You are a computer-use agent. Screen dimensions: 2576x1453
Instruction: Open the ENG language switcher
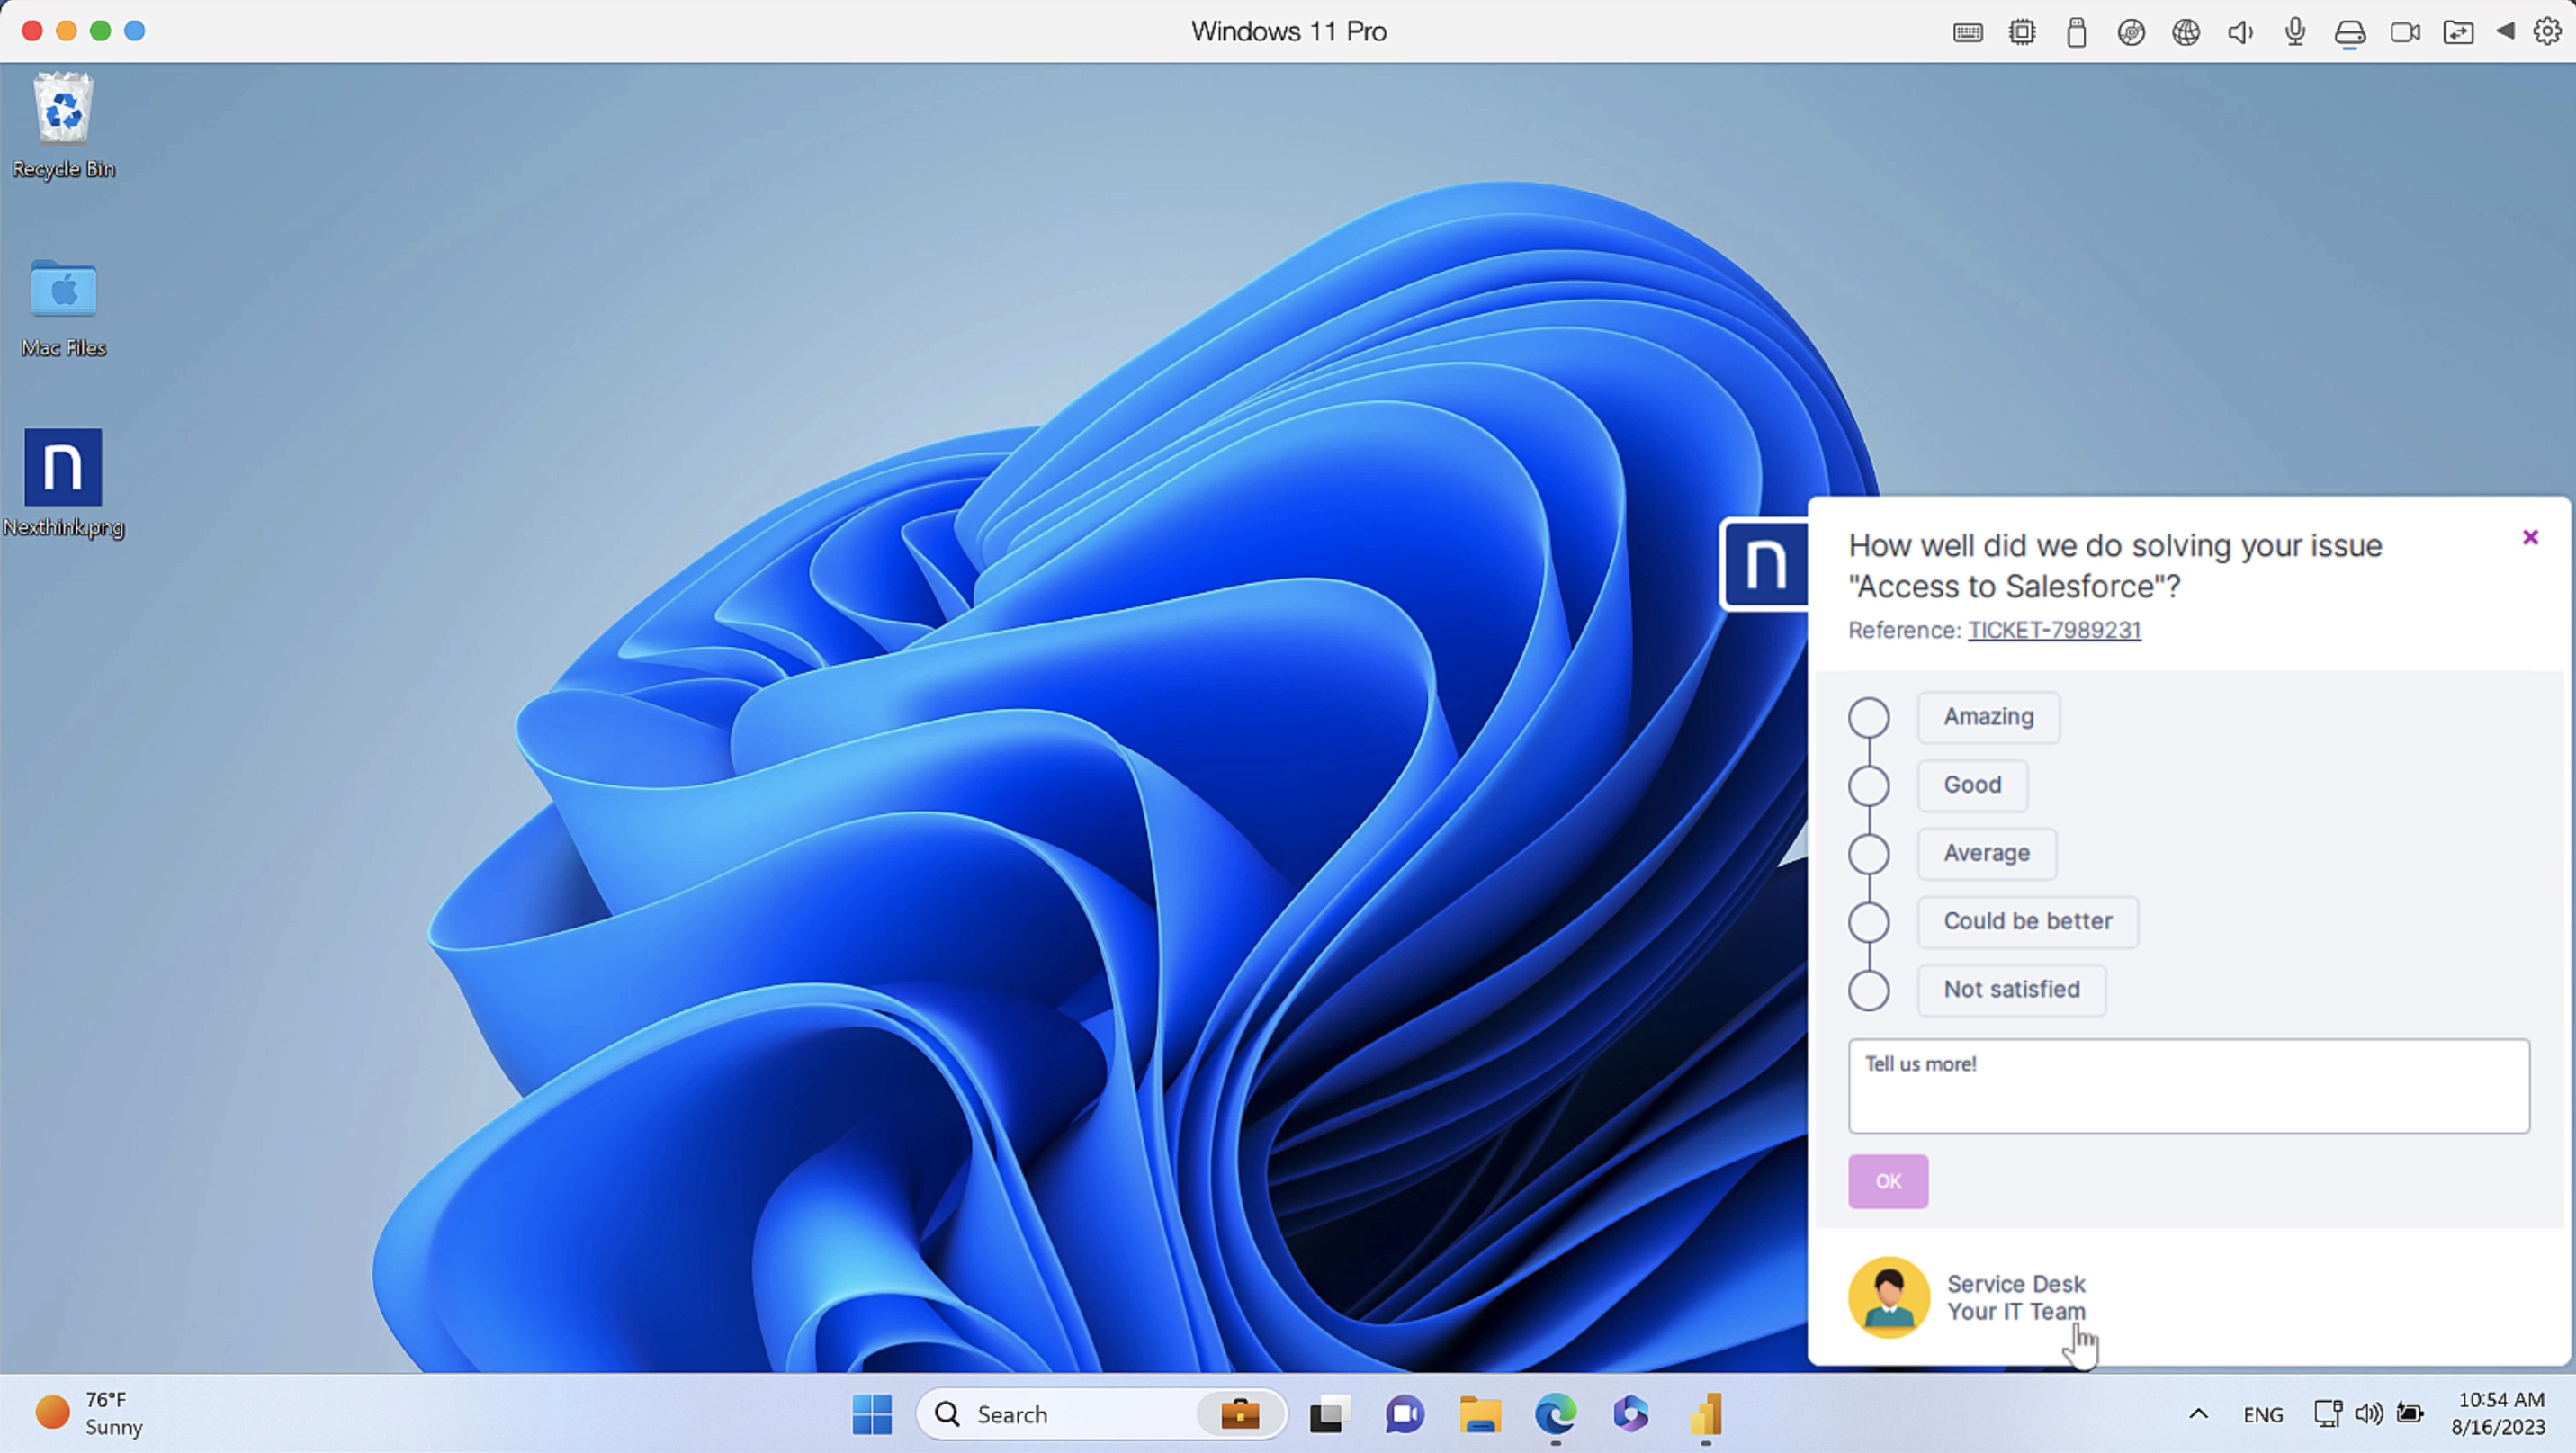coord(2262,1414)
